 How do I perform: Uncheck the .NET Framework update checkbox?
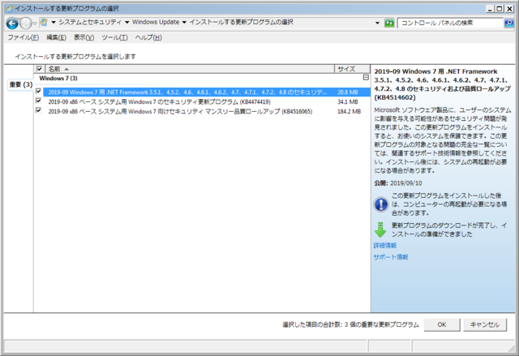(x=38, y=92)
